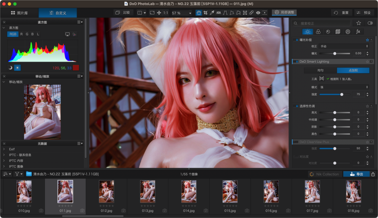Open the filmstrip filter funnel dropdown

click(18, 174)
